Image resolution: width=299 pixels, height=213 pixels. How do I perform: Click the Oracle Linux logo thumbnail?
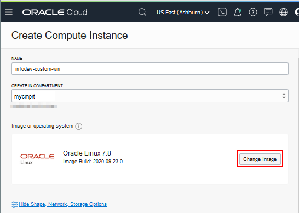[37, 159]
